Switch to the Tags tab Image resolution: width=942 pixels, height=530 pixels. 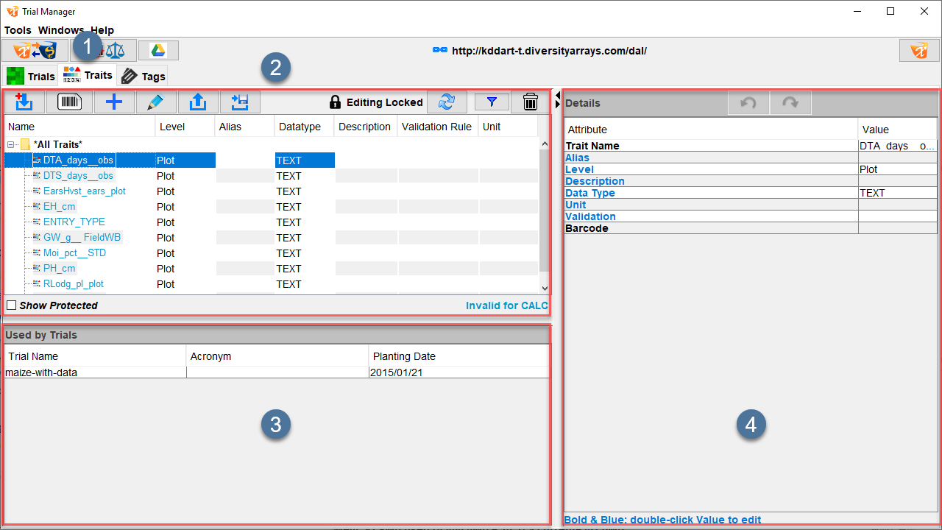144,76
